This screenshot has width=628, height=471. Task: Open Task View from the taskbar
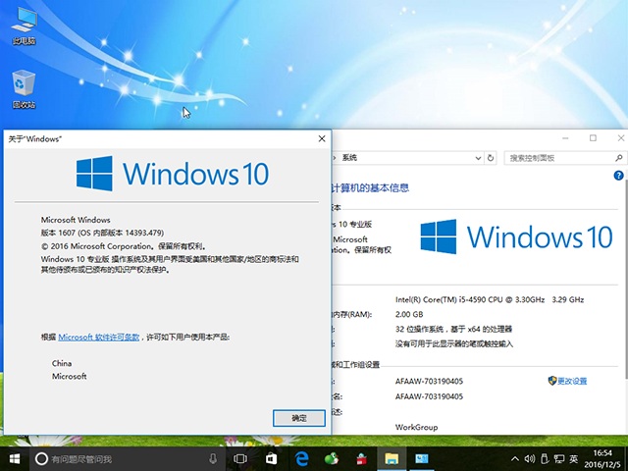coord(240,458)
